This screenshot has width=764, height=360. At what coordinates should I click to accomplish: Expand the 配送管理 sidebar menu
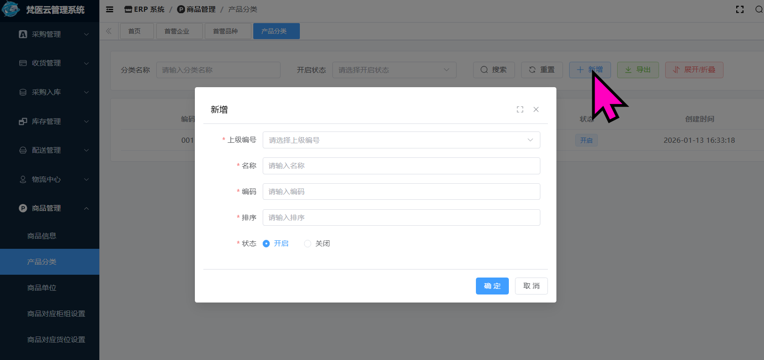click(x=86, y=150)
